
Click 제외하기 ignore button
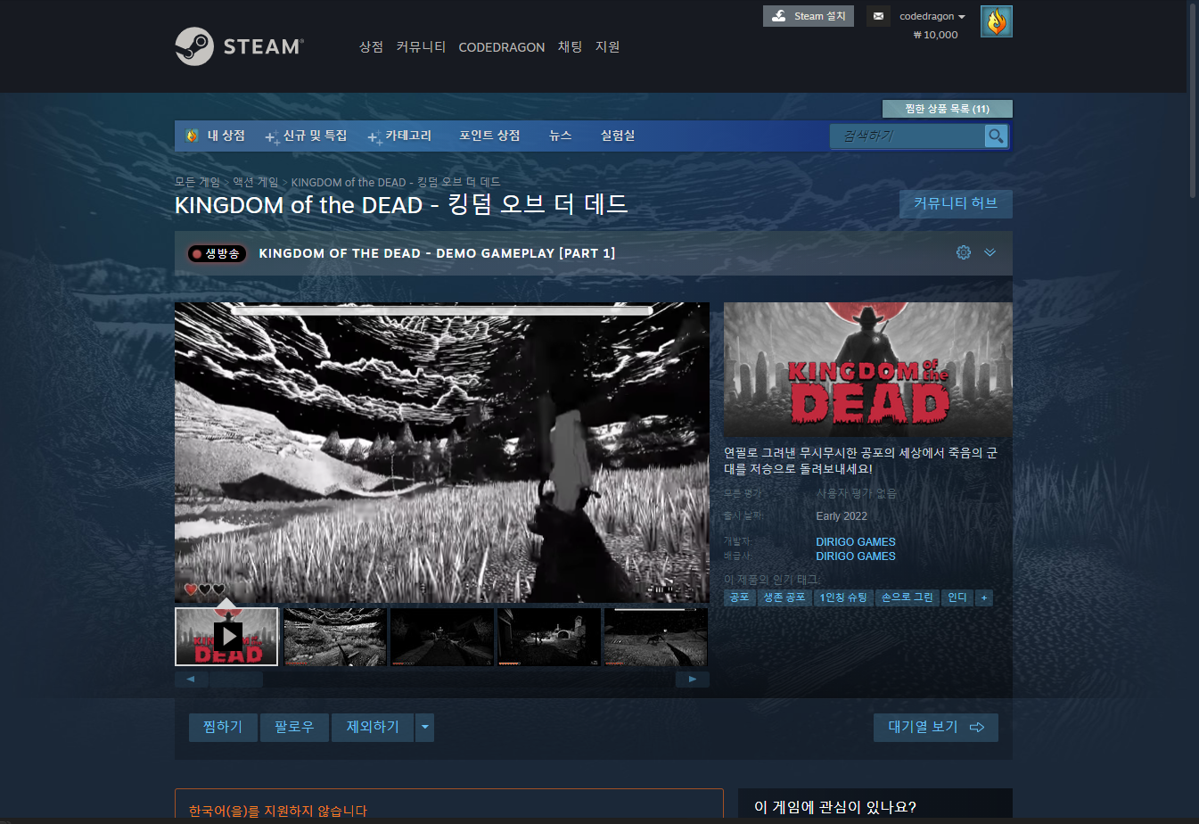point(373,728)
